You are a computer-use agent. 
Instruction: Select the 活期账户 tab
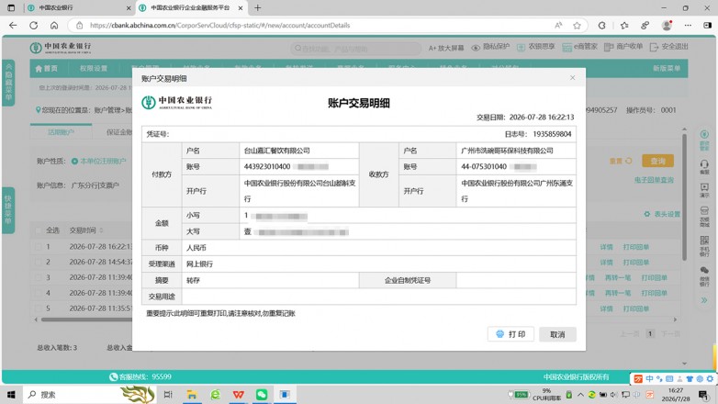click(61, 132)
